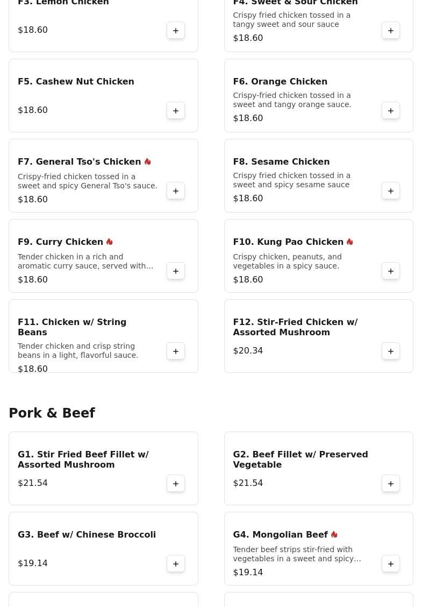Add G4. Mongolian Beef to cart
Viewport: 422px width, 607px height.
pos(391,563)
